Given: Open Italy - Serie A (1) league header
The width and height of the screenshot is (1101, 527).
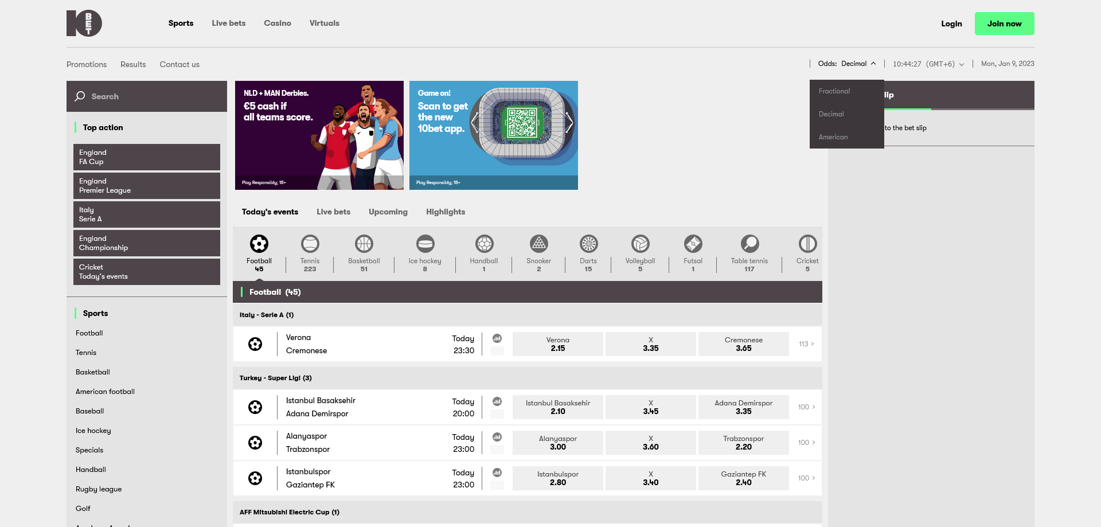Looking at the screenshot, I should pyautogui.click(x=528, y=315).
